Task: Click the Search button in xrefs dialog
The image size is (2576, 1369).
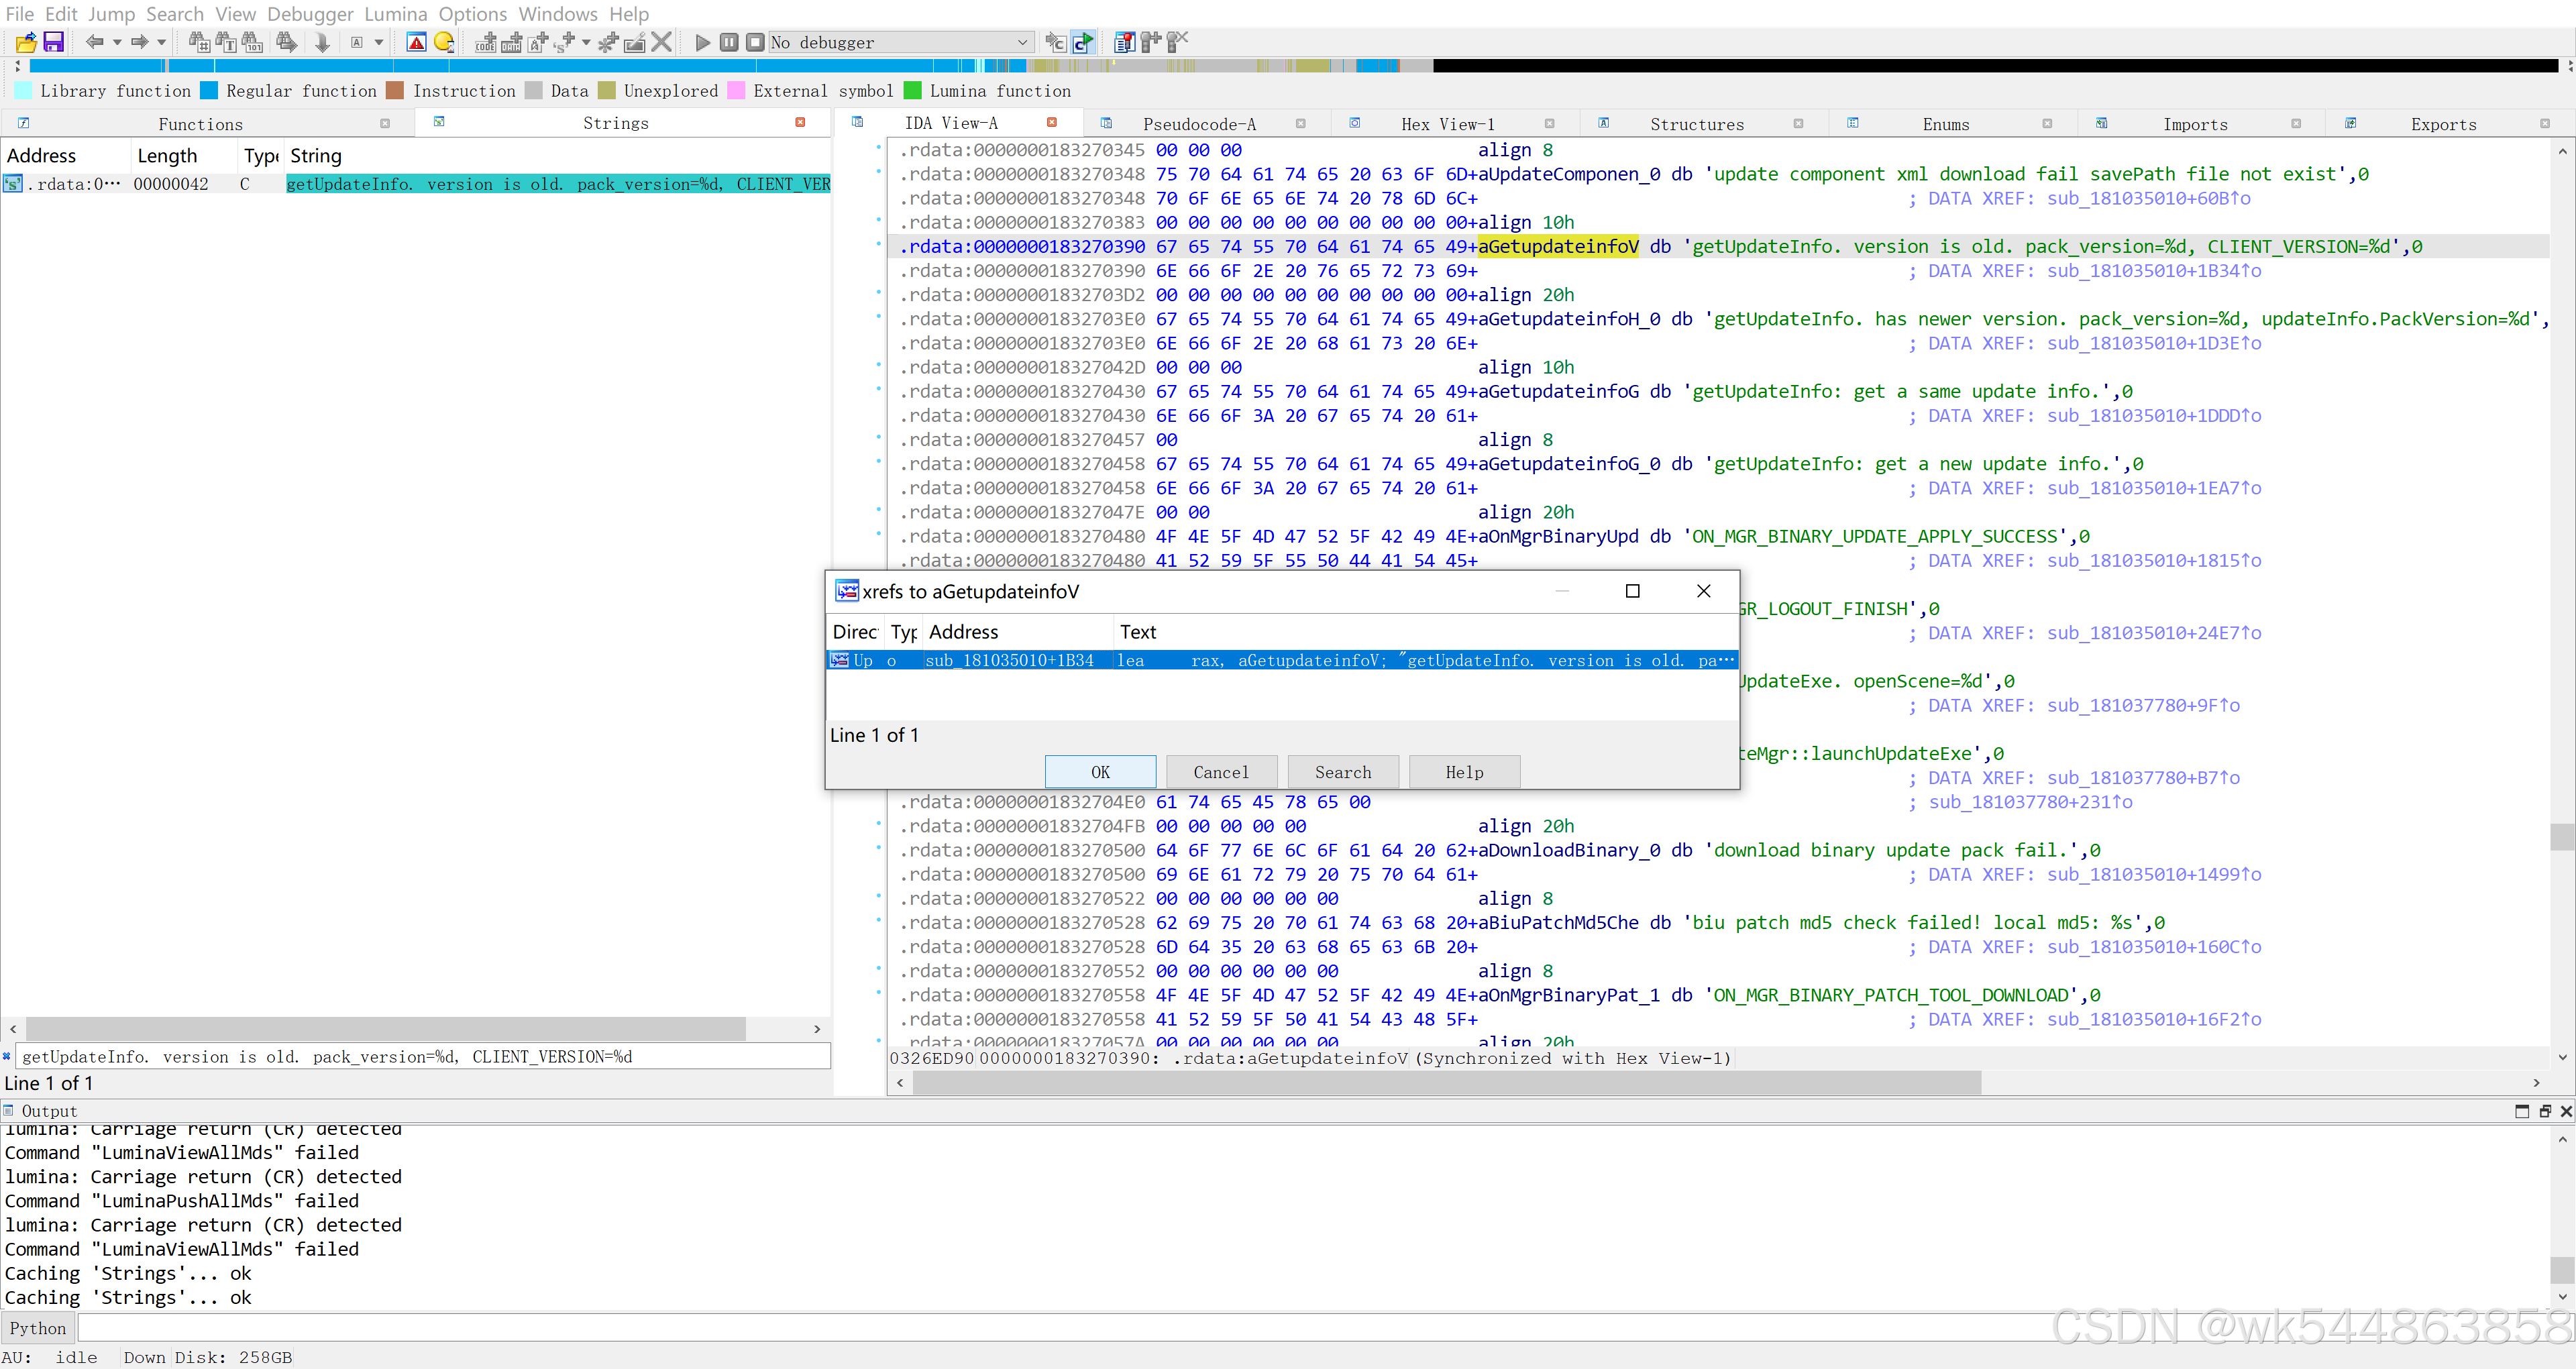Action: 1342,772
